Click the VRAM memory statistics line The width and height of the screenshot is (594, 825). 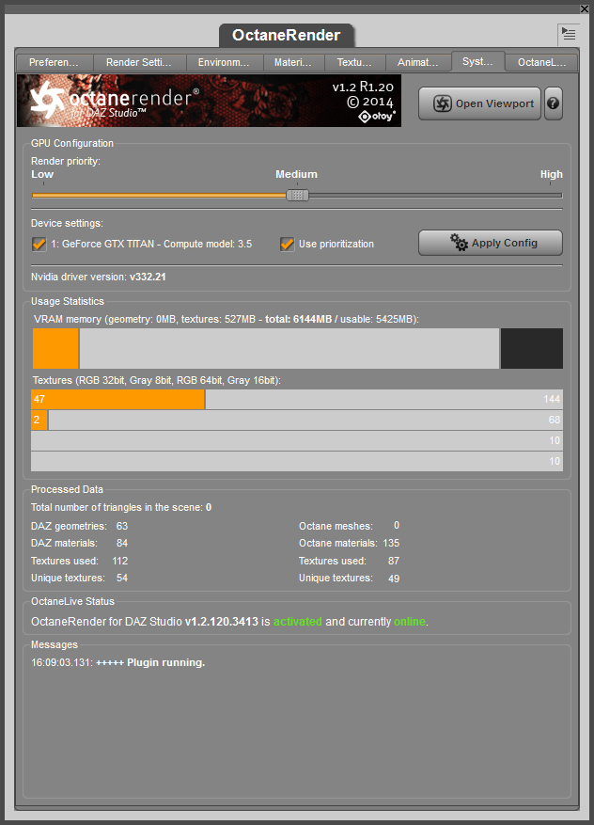226,320
